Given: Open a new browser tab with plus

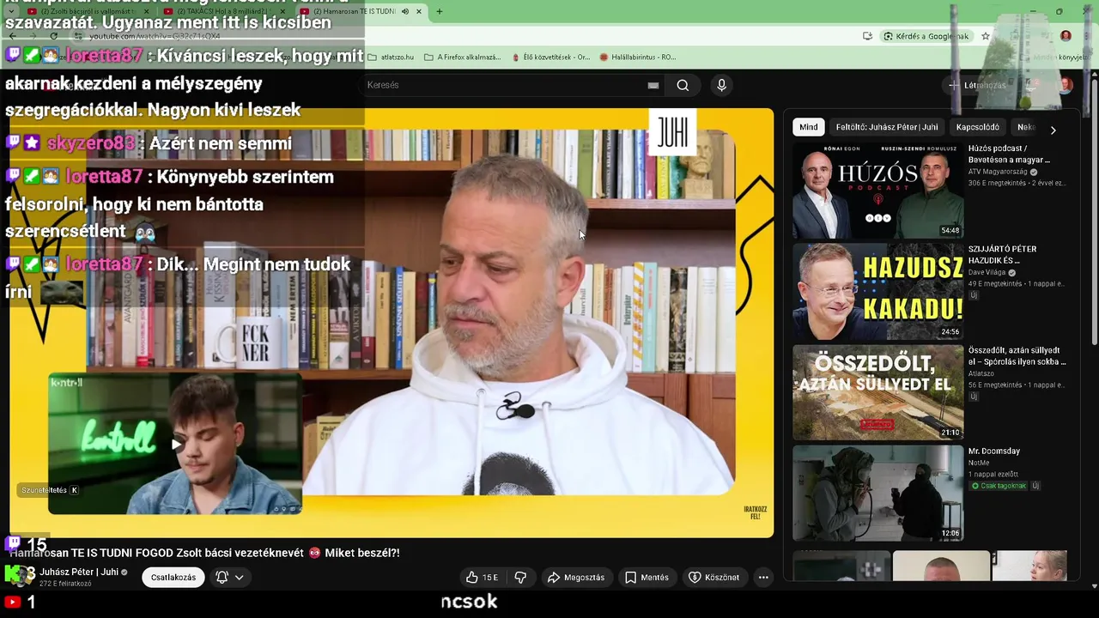Looking at the screenshot, I should tap(440, 12).
